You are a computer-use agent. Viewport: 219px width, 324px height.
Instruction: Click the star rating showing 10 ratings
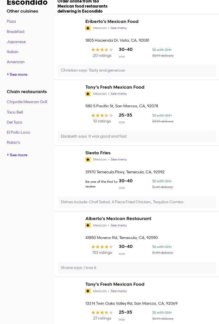pyautogui.click(x=102, y=115)
